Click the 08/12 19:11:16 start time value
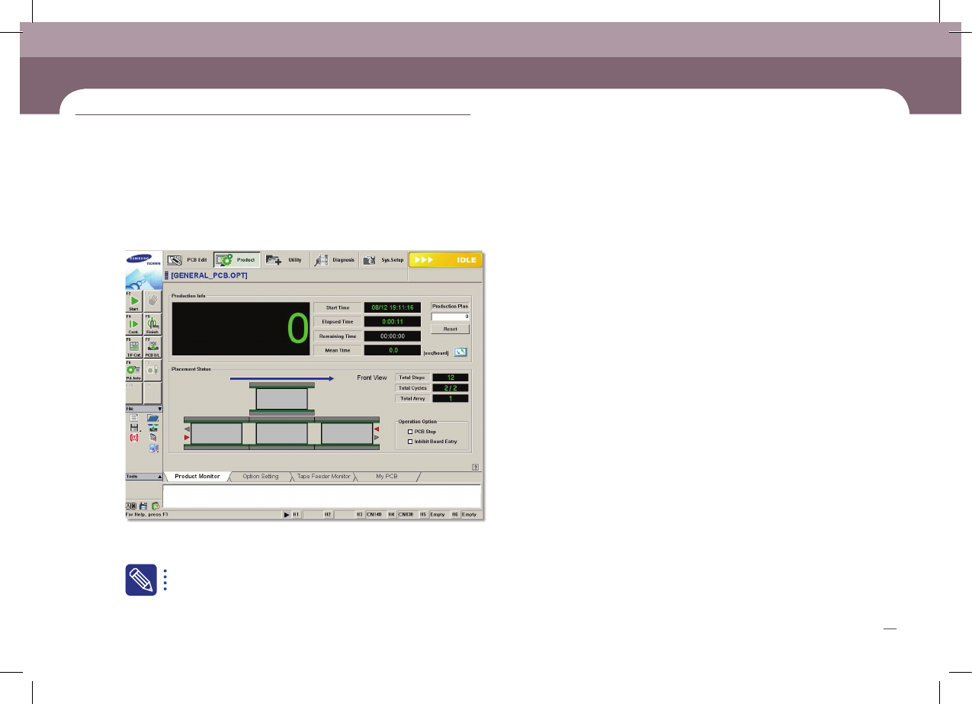972x704 pixels. 393,307
